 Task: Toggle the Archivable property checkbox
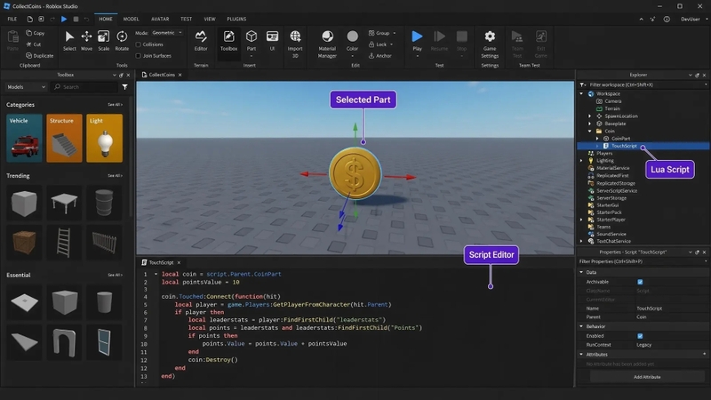click(x=640, y=282)
